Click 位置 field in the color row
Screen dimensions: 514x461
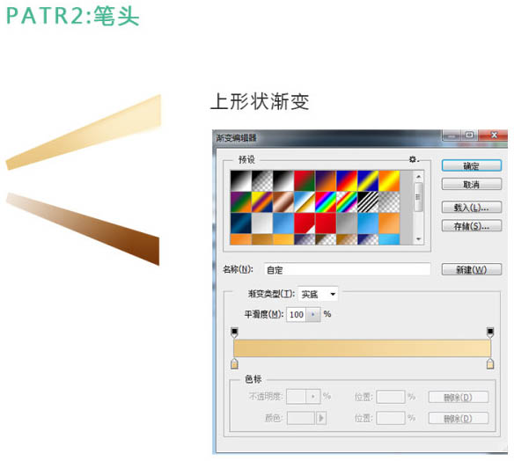(x=391, y=418)
